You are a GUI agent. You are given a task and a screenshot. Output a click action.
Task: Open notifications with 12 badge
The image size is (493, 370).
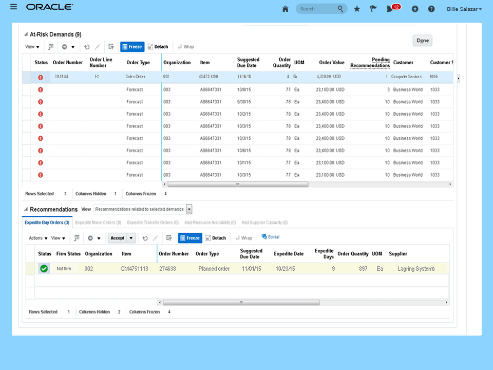point(391,9)
